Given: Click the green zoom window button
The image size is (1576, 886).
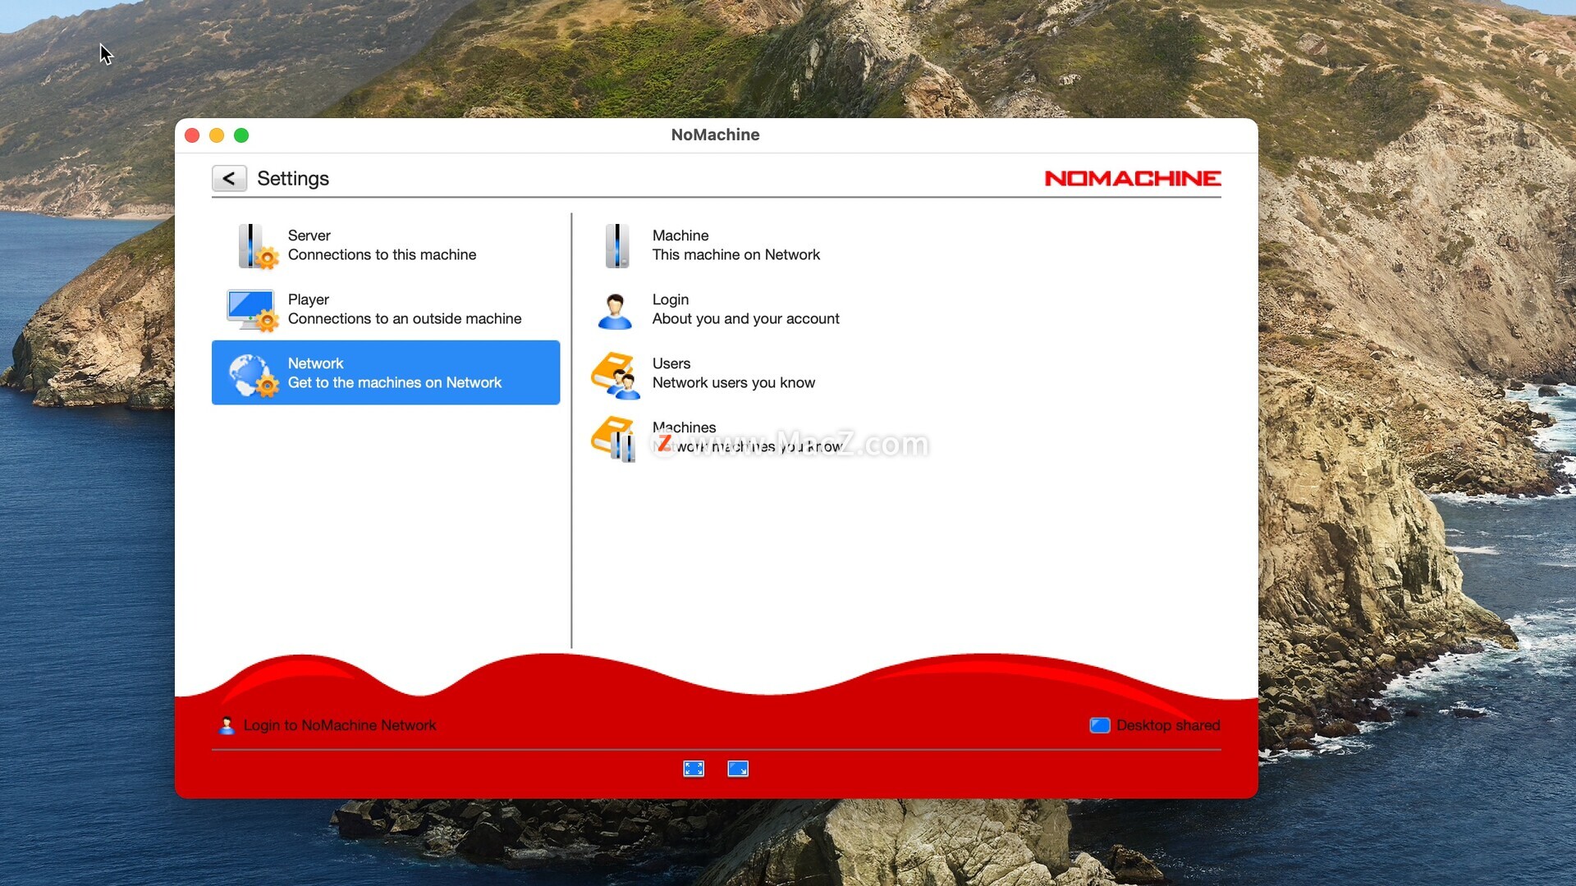Looking at the screenshot, I should pos(241,135).
